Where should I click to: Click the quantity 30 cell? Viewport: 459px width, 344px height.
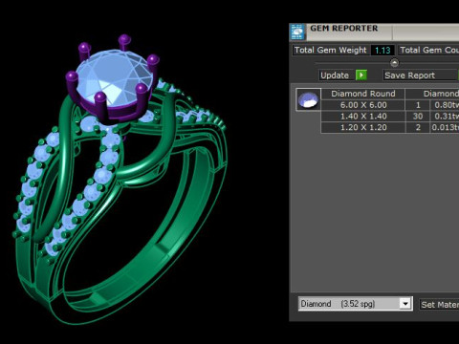coord(418,116)
